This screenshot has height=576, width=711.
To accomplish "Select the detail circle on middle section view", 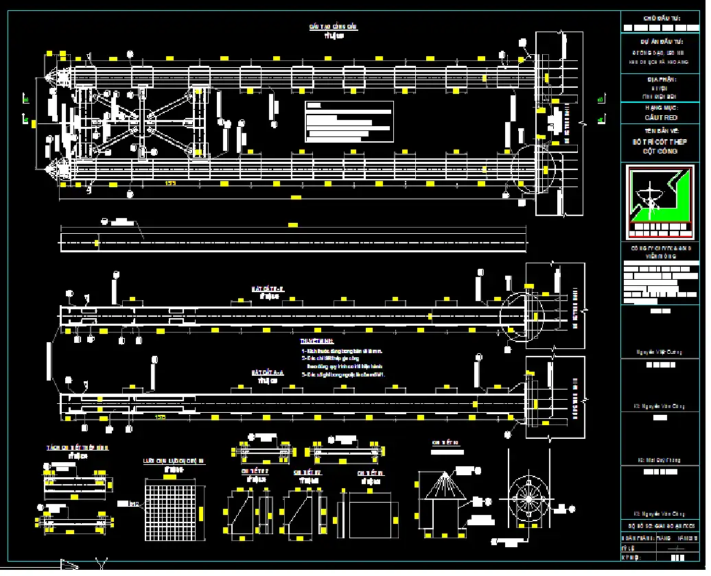I will [520, 314].
